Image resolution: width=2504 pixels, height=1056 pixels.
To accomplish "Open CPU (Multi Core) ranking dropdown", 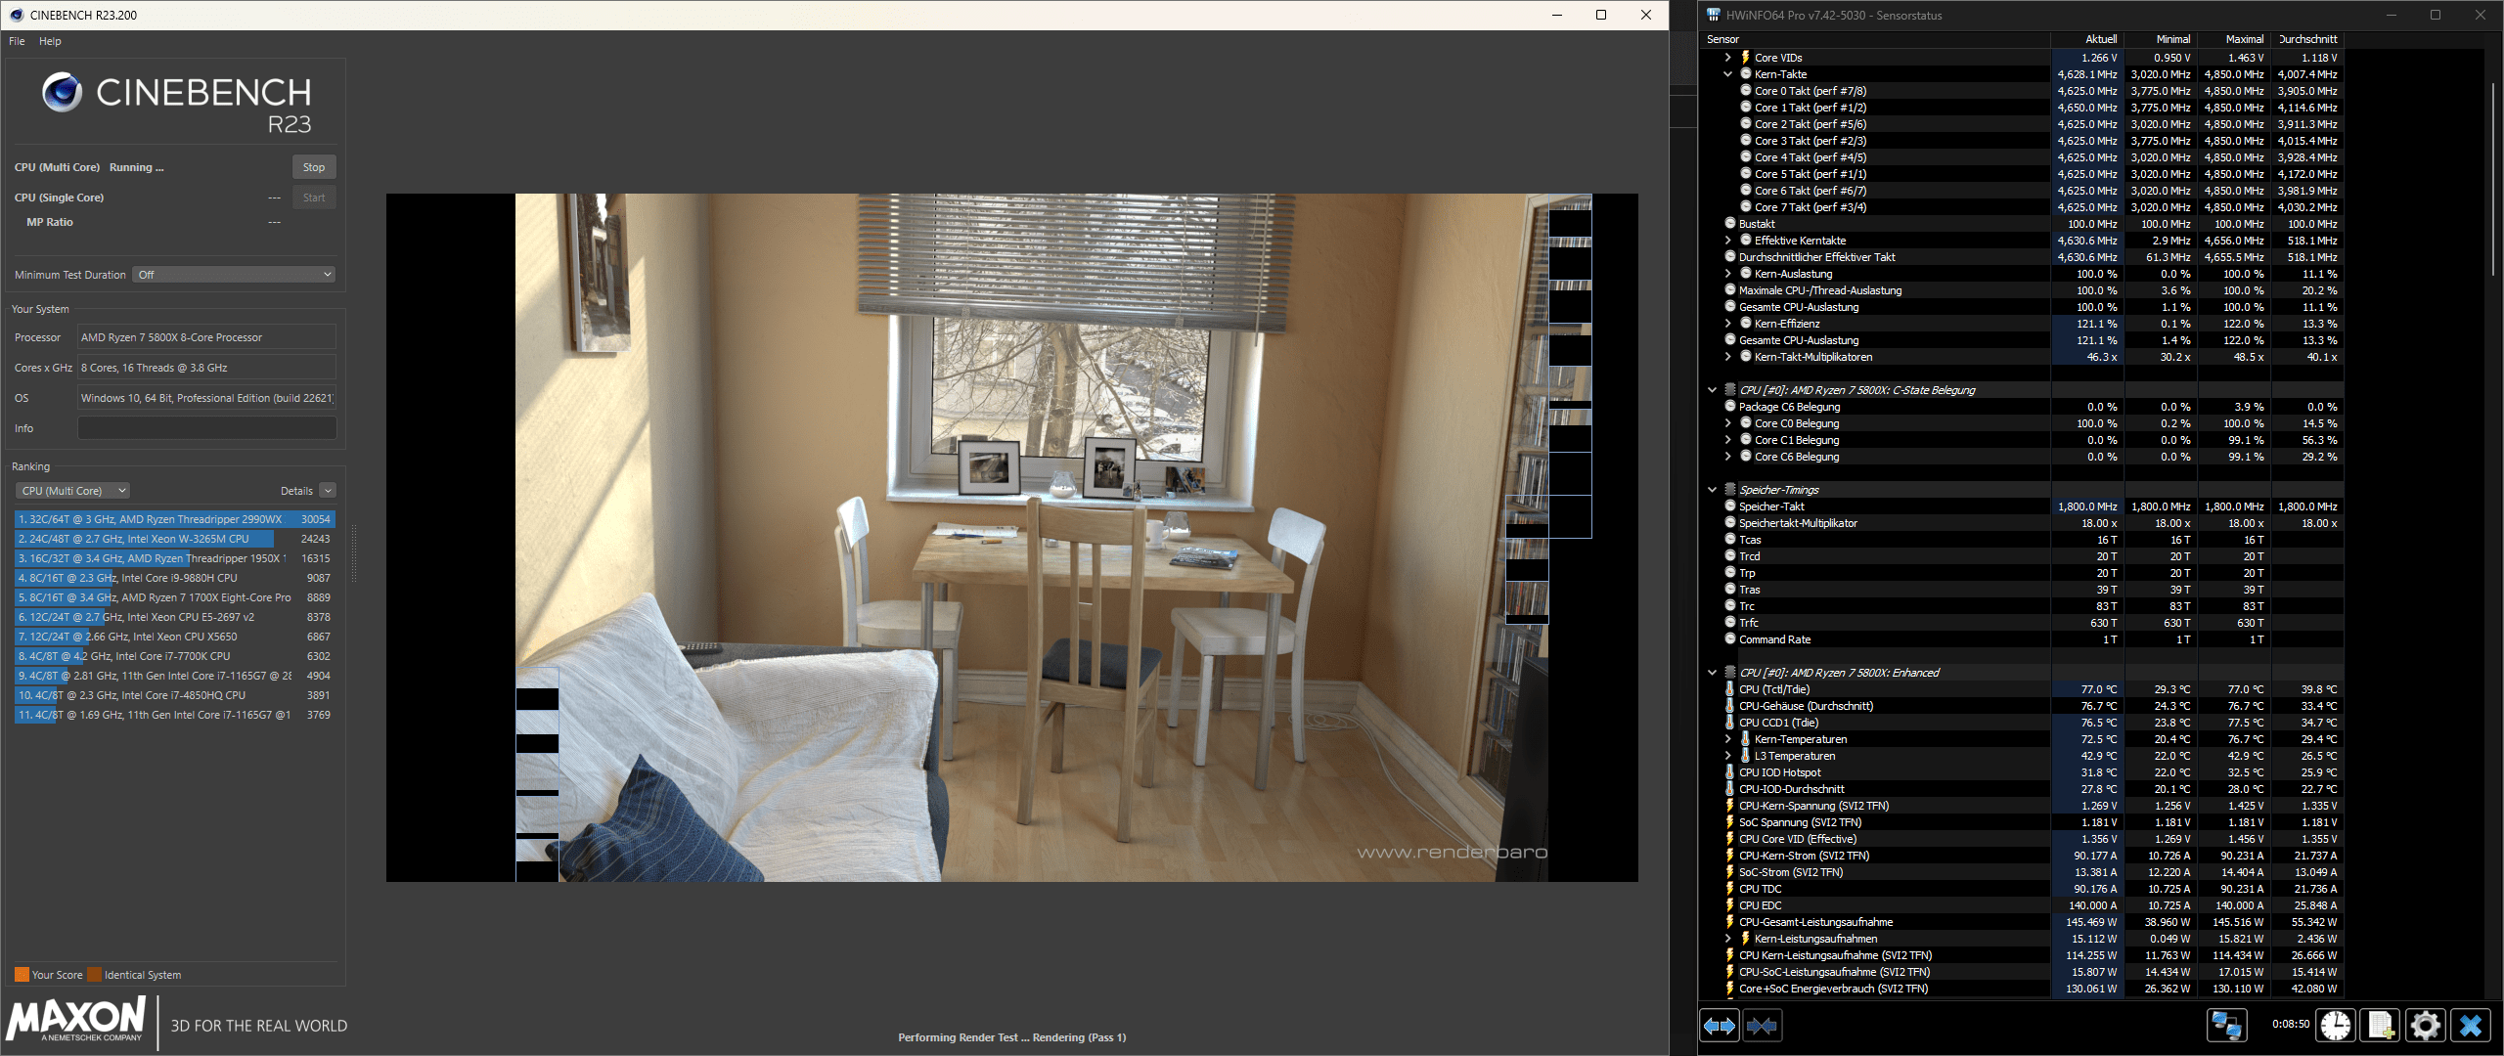I will click(72, 491).
